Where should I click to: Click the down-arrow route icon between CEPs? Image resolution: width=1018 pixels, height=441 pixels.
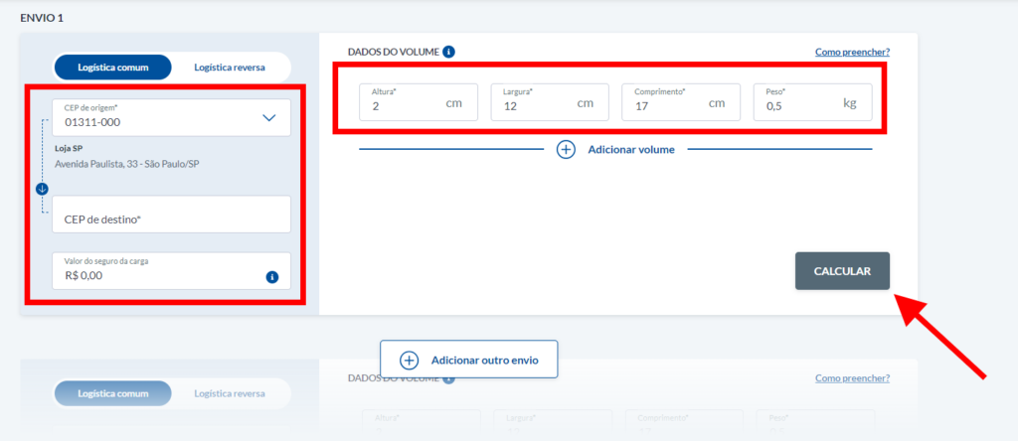pos(42,190)
